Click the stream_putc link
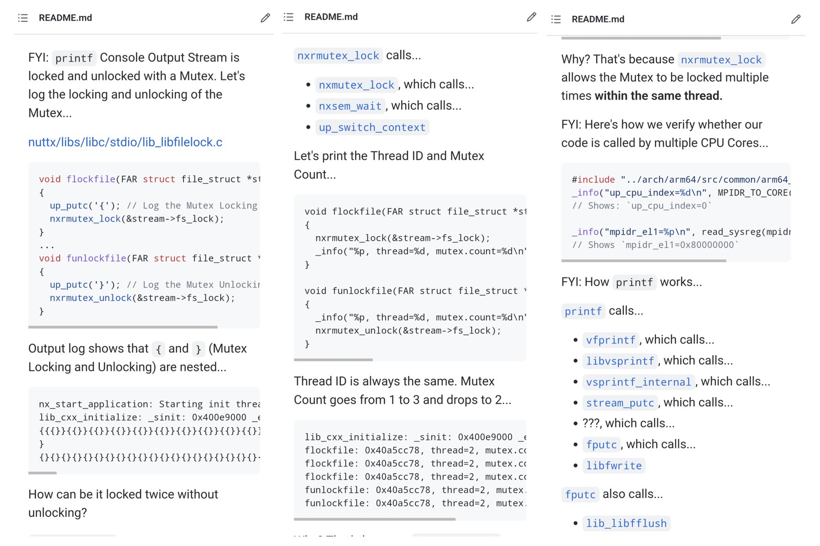The image size is (820, 546). click(x=620, y=403)
